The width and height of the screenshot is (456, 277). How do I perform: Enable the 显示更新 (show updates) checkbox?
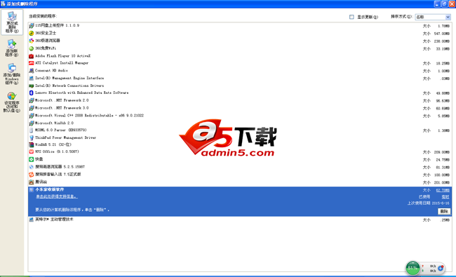(351, 17)
